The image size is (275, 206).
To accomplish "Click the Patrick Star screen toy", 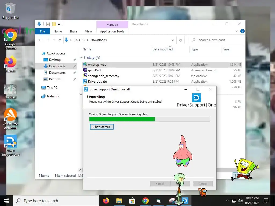I will (x=182, y=151).
